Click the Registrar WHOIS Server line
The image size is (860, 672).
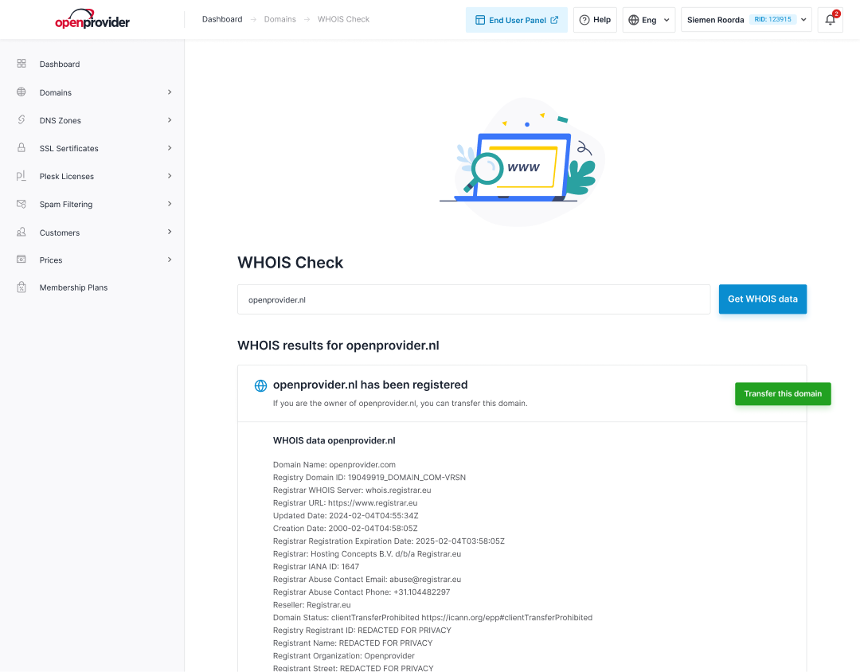click(x=352, y=490)
